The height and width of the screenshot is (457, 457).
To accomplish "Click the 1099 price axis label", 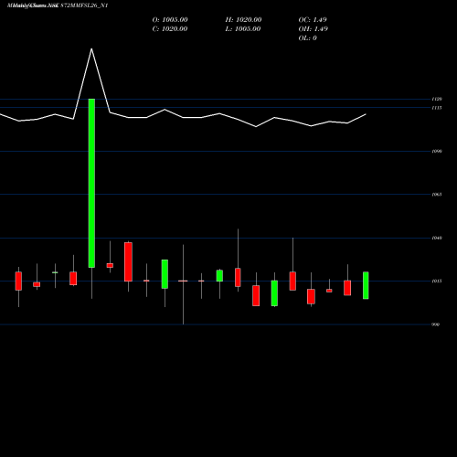I will pos(437,151).
